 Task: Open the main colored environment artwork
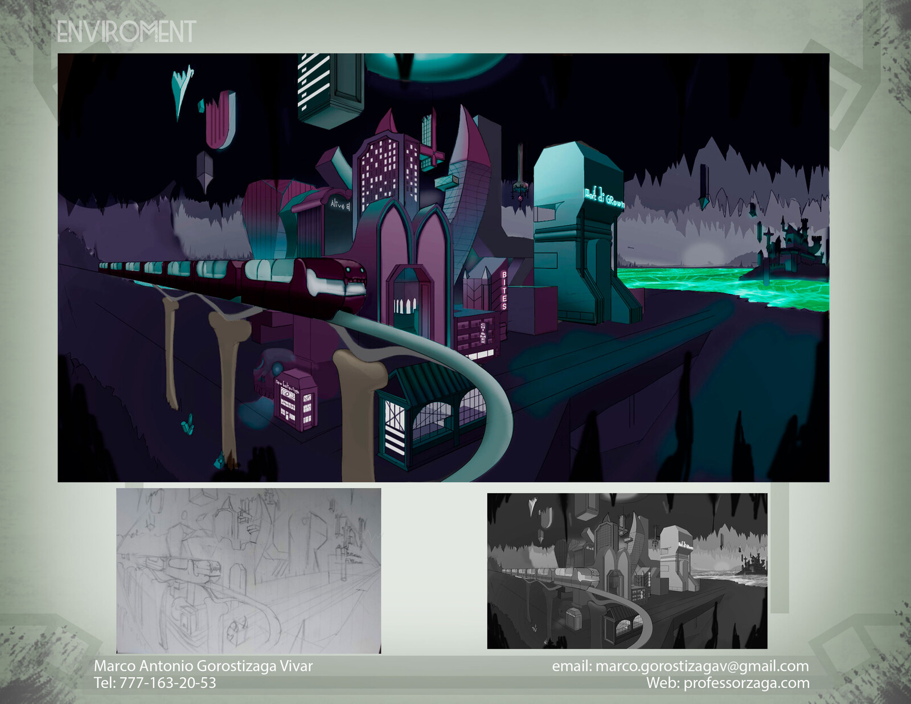pos(443,268)
